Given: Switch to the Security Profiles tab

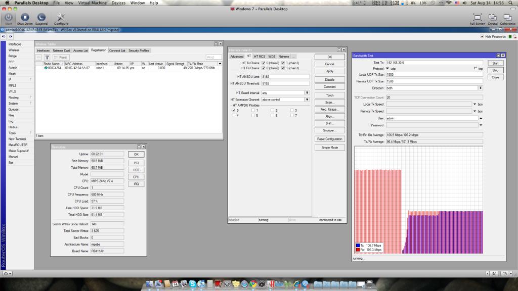Looking at the screenshot, I should (x=139, y=51).
